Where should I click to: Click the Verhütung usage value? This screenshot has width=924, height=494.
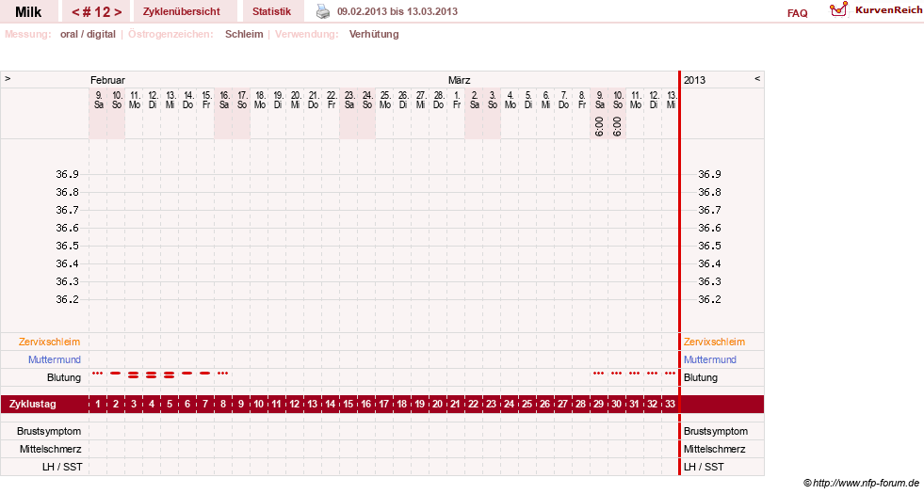[374, 34]
